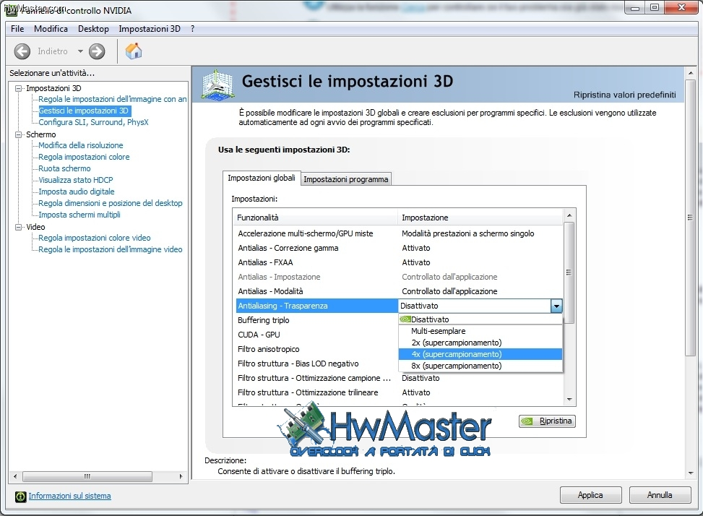Open the File menu
The image size is (703, 516).
[17, 29]
